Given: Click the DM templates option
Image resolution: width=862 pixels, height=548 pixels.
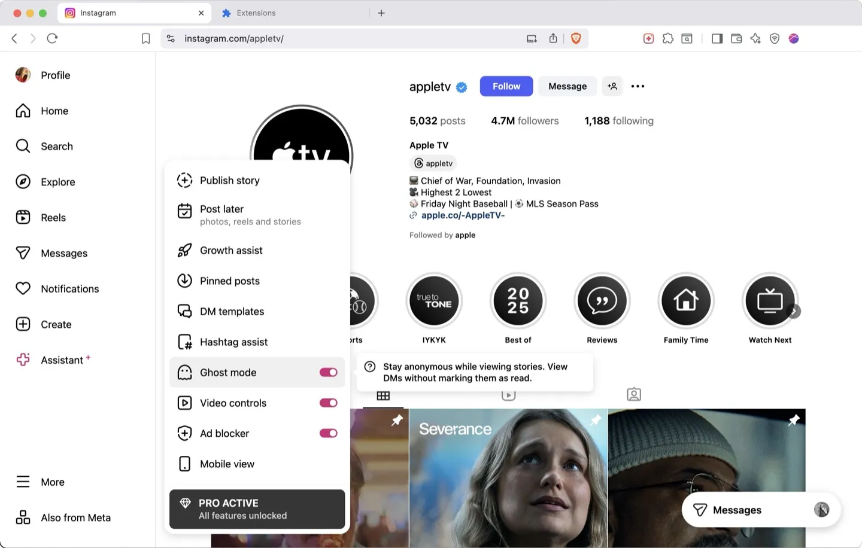Looking at the screenshot, I should click(x=232, y=311).
